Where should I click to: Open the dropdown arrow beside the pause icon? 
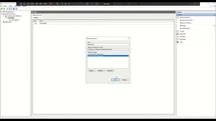tap(53, 4)
